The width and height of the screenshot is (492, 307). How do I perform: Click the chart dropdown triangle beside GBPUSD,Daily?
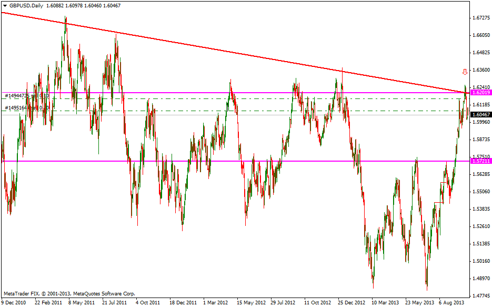pos(5,5)
